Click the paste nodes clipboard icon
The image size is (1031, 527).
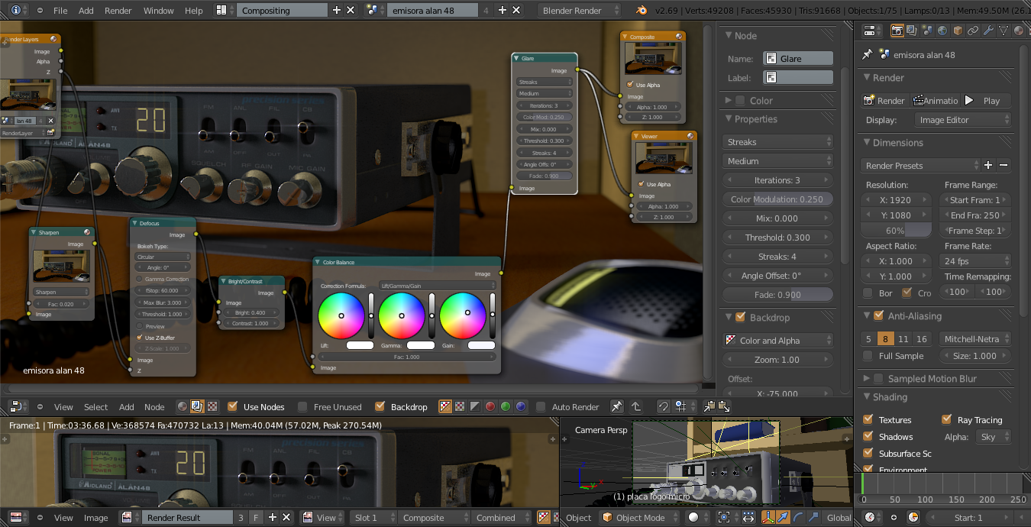(724, 407)
